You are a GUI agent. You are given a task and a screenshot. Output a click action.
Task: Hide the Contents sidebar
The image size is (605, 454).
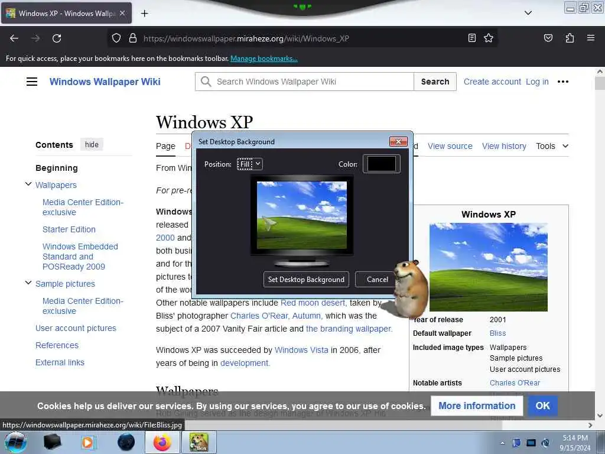[x=92, y=144]
